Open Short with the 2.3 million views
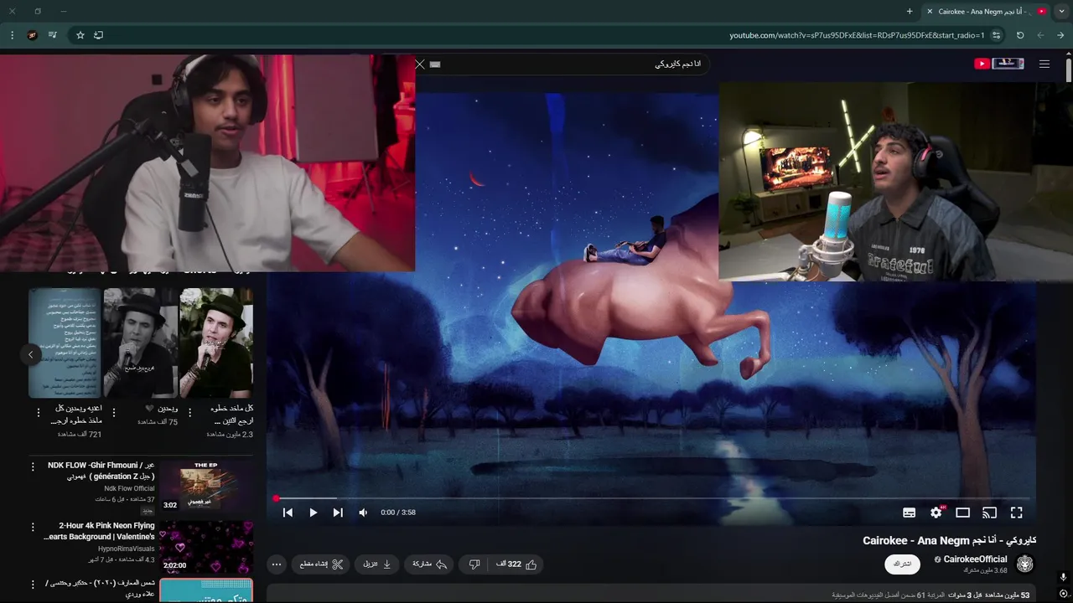Screen dimensions: 1073x603 click(x=216, y=343)
